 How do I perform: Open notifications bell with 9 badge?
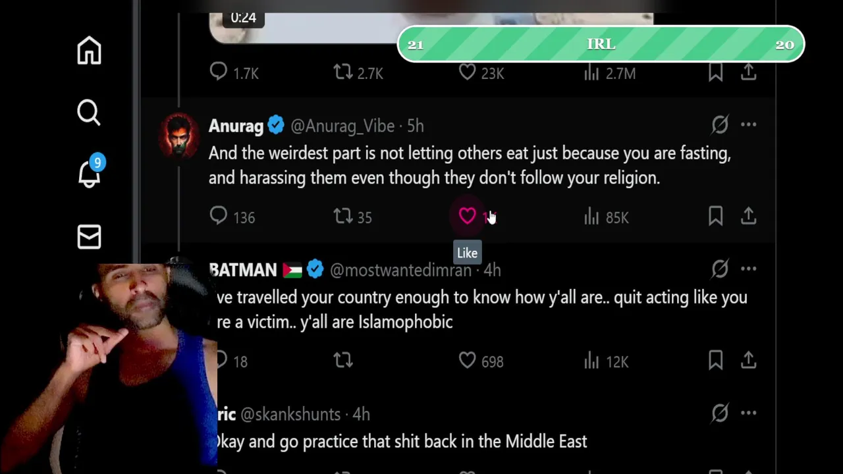point(90,172)
